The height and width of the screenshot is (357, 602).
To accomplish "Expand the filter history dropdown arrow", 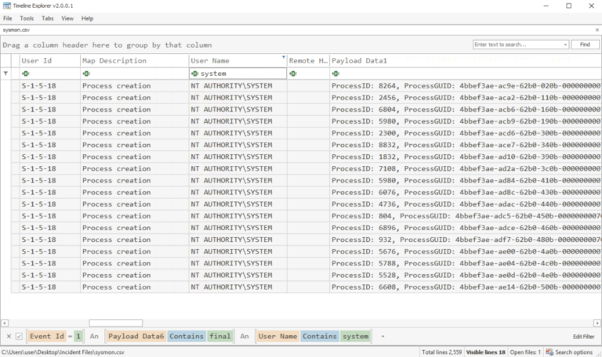I will tap(383, 336).
